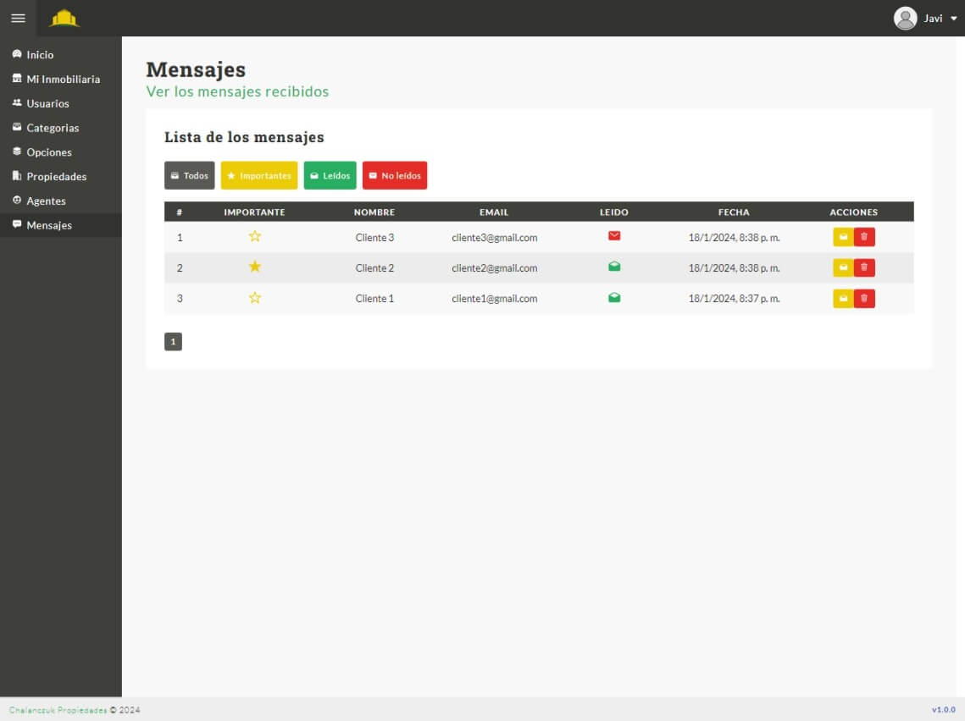Select page 1 in pagination
Viewport: 965px width, 721px height.
173,342
